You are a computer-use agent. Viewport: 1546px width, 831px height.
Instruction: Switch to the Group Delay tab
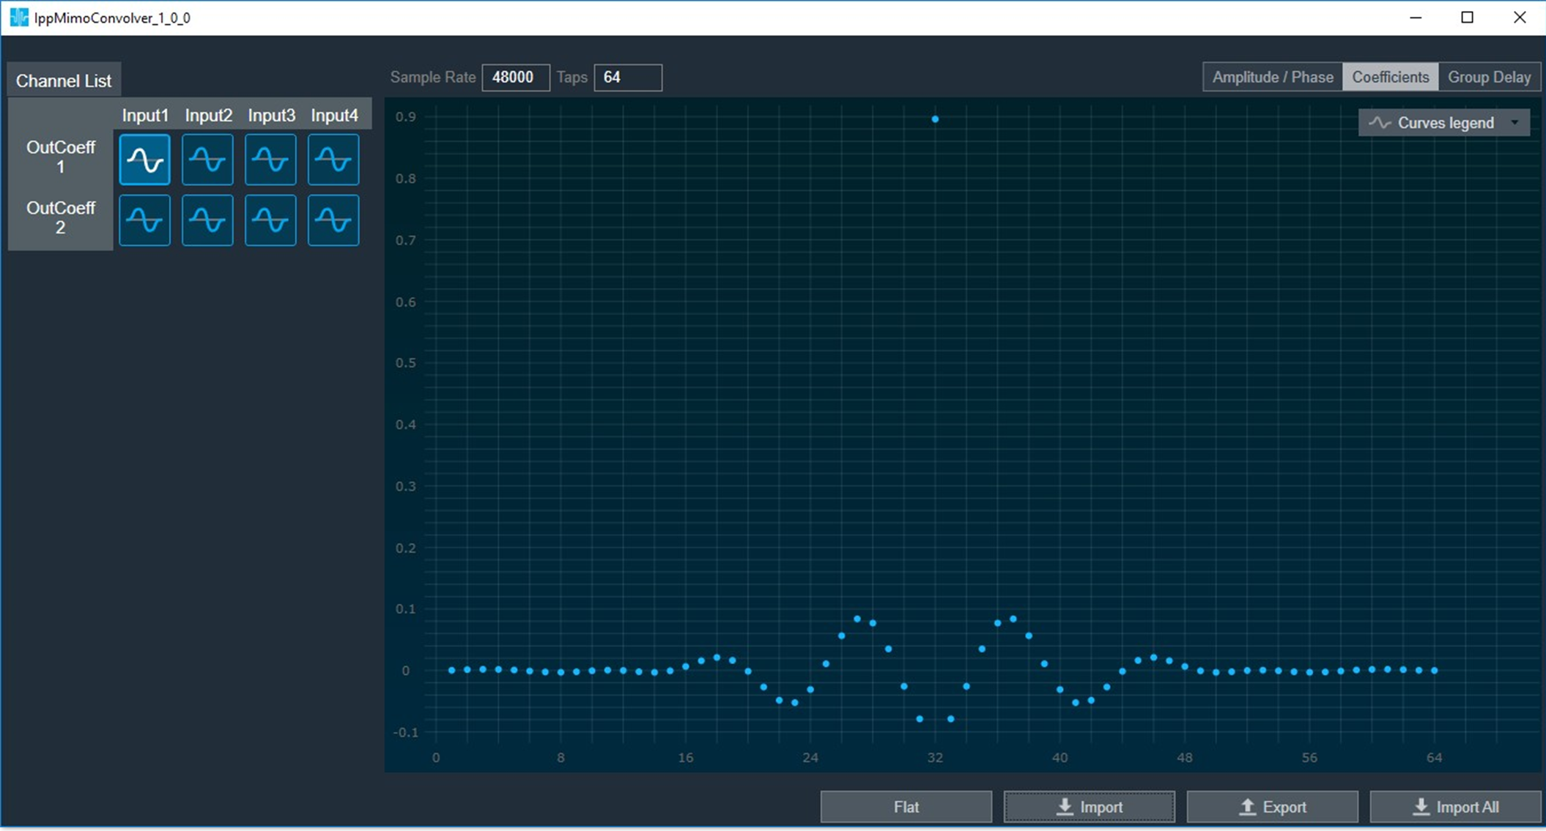point(1489,77)
